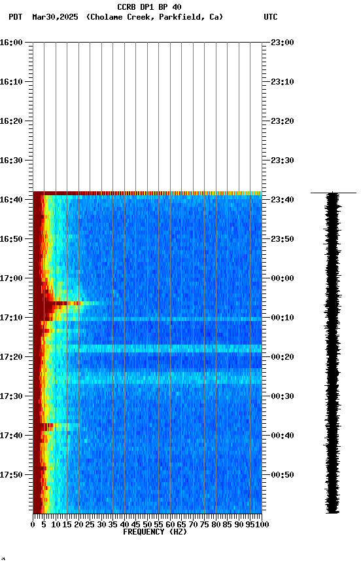Click the 100 Hz frequency tick label
The height and width of the screenshot is (566, 361).
(262, 525)
